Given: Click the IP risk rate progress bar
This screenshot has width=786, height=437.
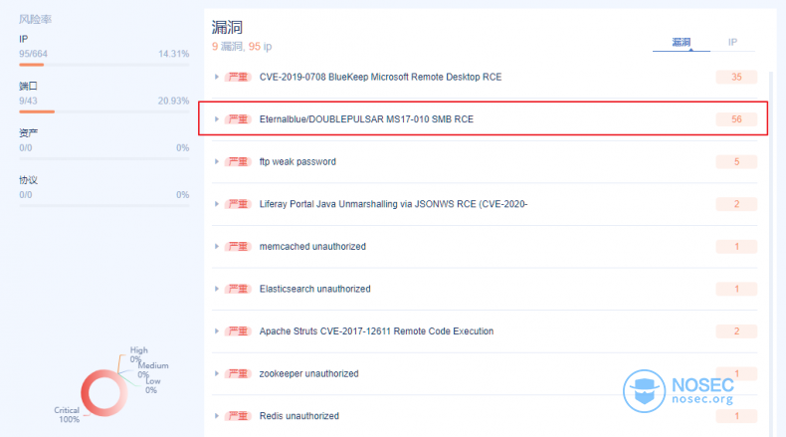Looking at the screenshot, I should click(103, 64).
